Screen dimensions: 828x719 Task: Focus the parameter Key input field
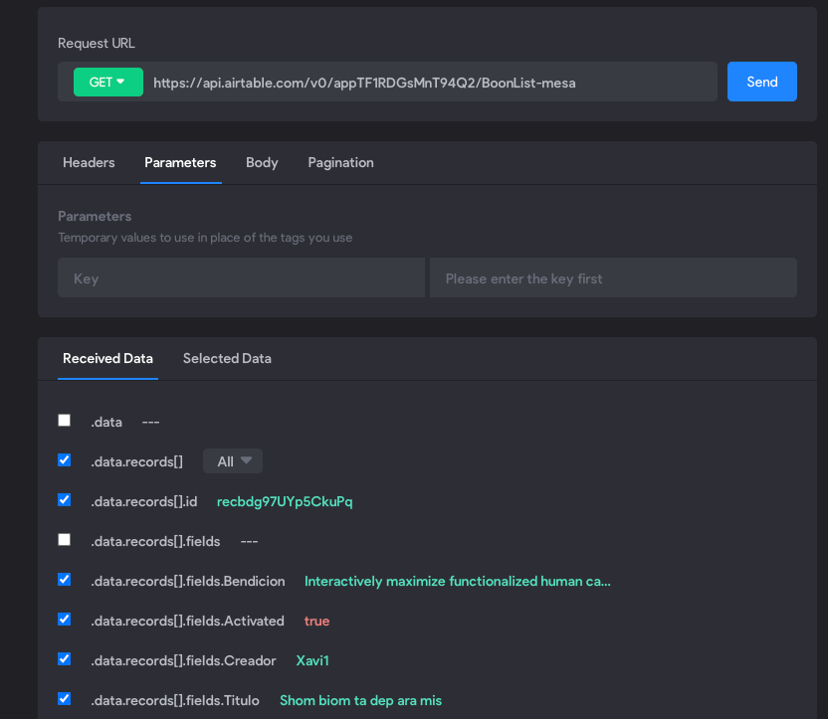point(241,277)
